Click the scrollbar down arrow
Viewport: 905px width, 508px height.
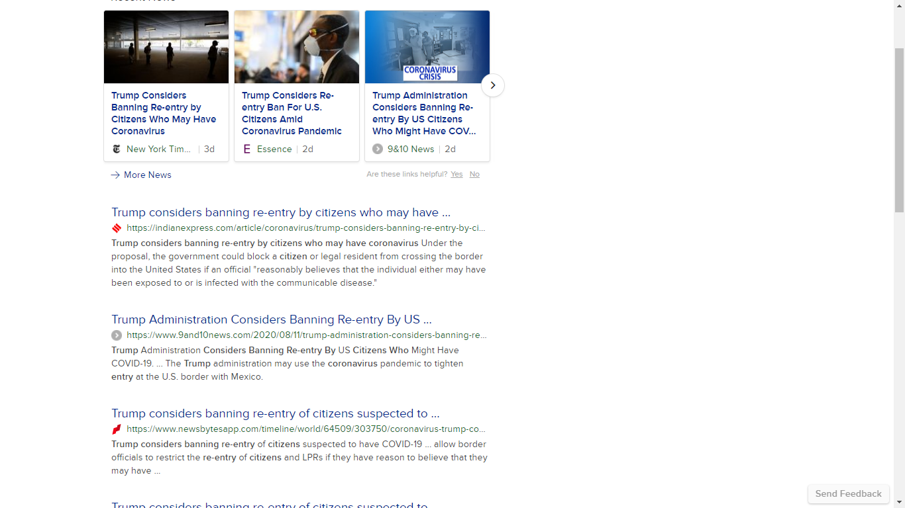[899, 502]
